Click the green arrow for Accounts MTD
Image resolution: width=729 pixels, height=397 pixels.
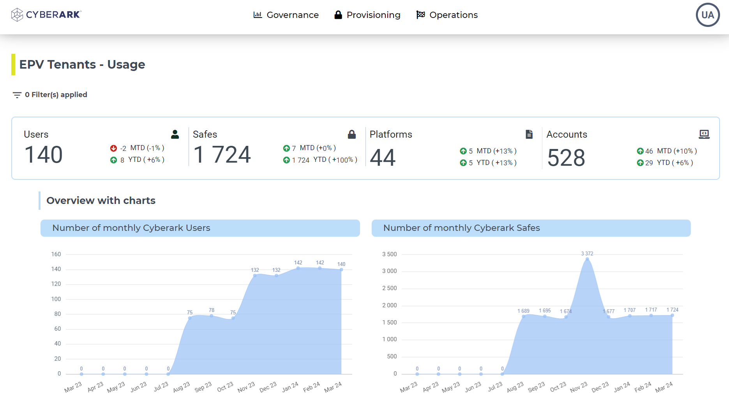click(x=640, y=151)
